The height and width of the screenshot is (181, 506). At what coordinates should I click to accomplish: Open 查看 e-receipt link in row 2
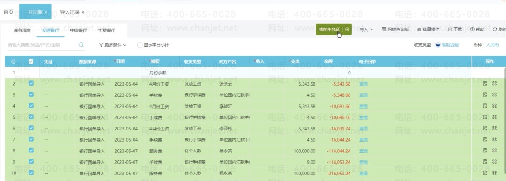pos(364,84)
